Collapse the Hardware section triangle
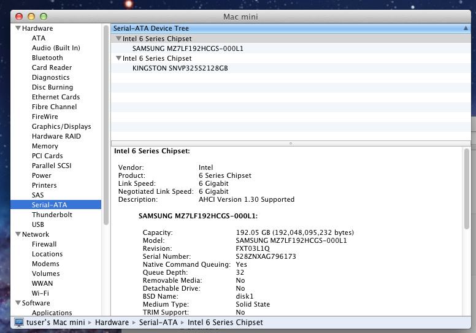The image size is (476, 333). (x=18, y=28)
